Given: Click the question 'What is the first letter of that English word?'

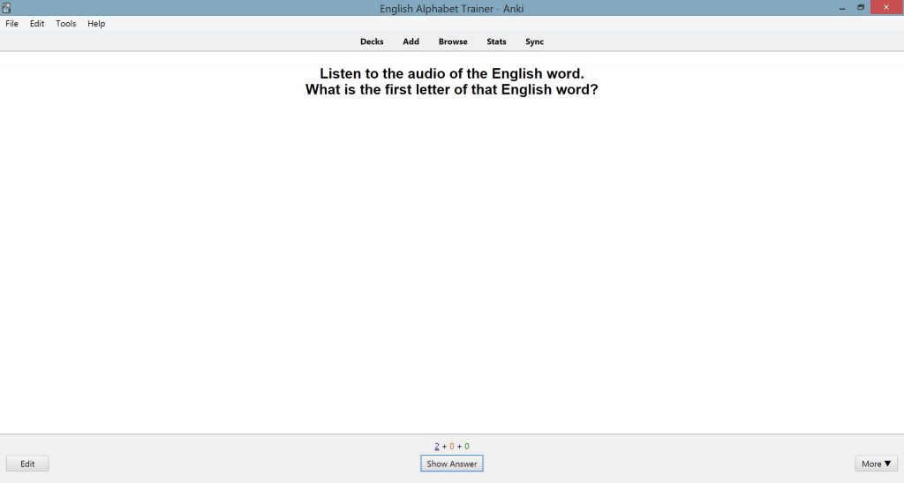Looking at the screenshot, I should click(452, 90).
